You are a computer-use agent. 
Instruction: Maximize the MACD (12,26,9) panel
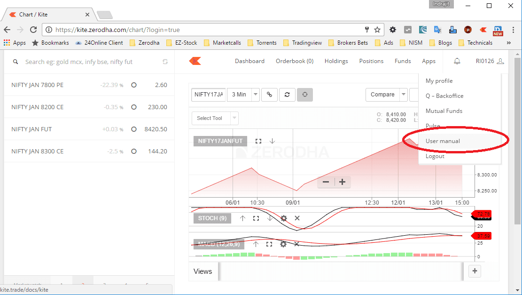[269, 244]
